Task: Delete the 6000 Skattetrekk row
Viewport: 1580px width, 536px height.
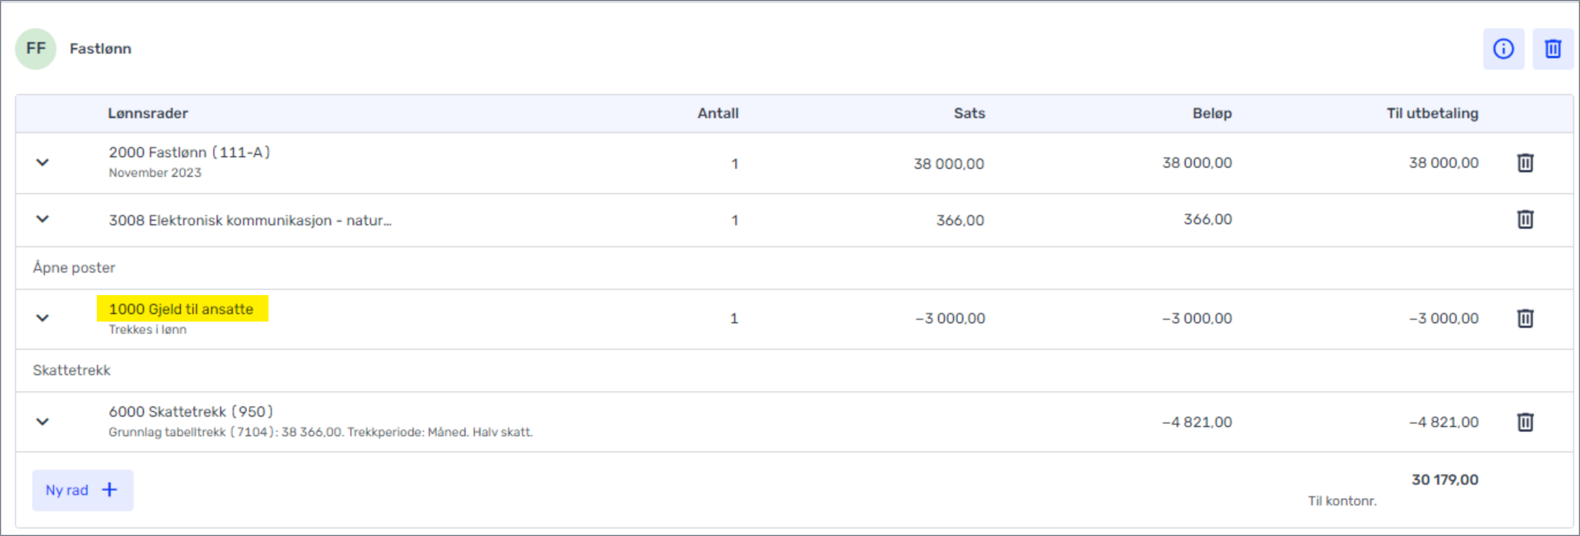Action: tap(1525, 422)
